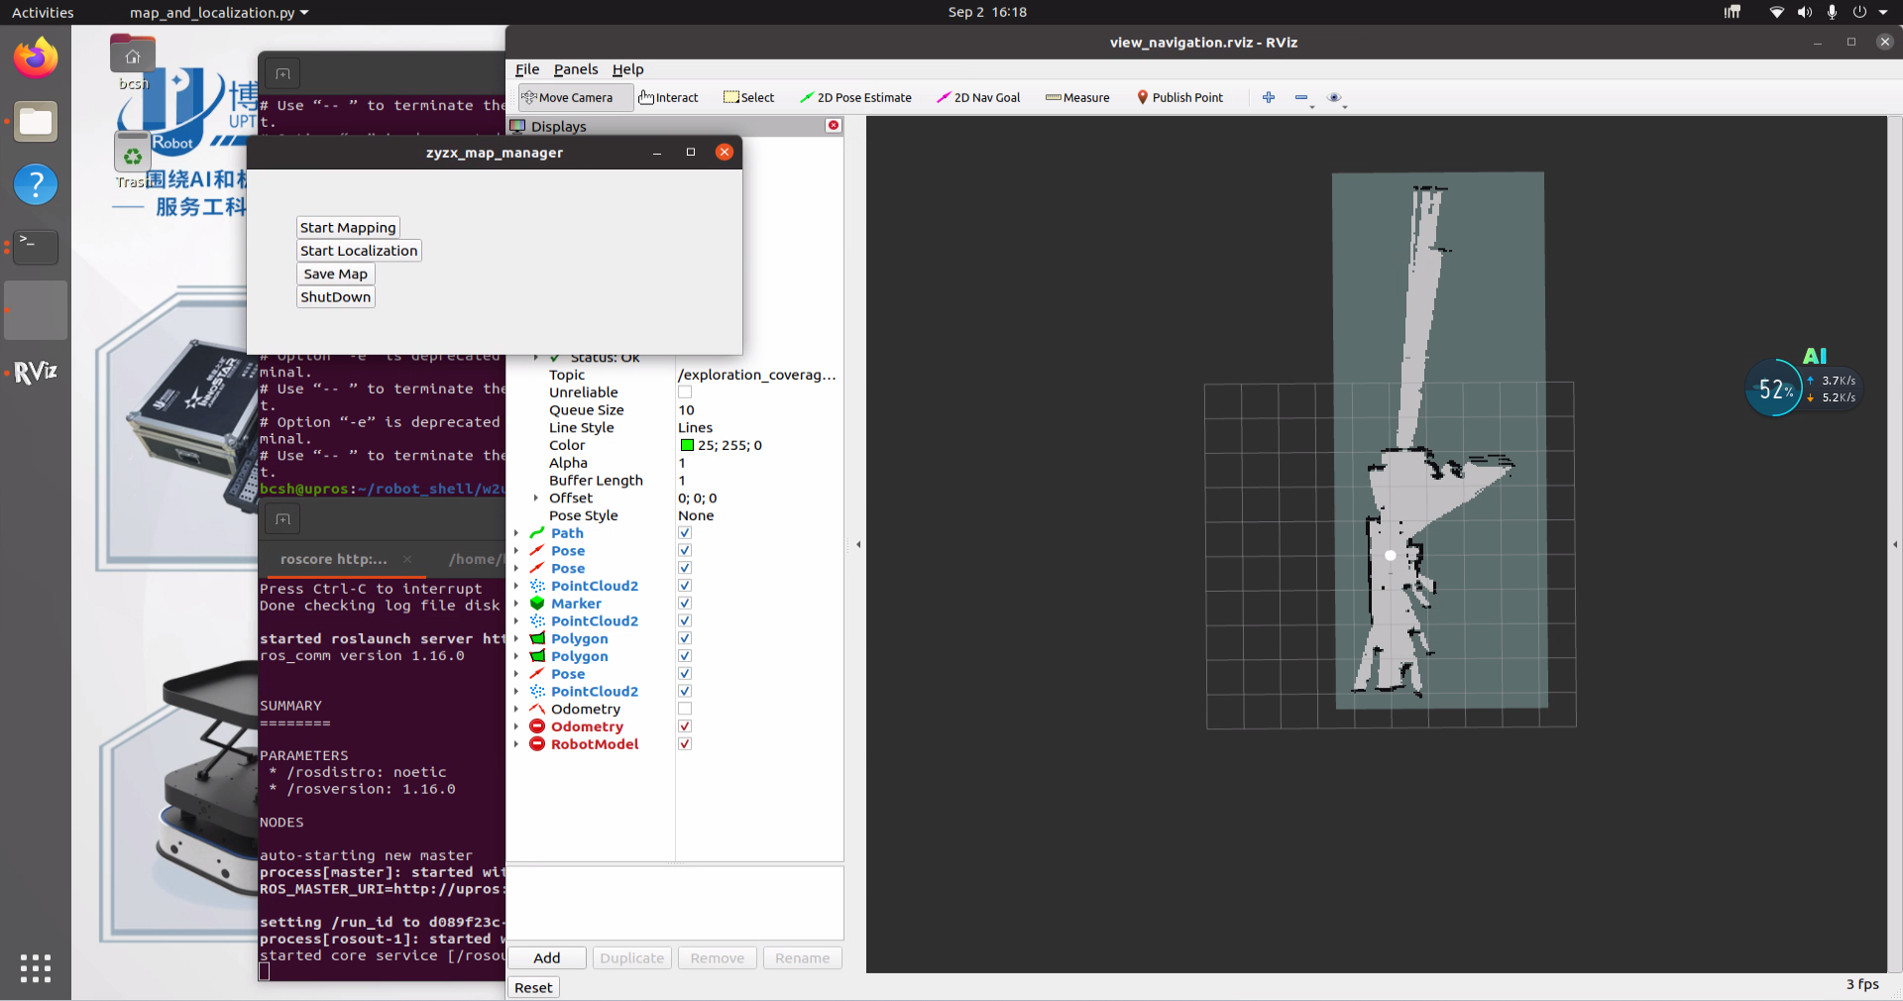Click the monitor icon in Displays header
This screenshot has width=1903, height=1001.
pyautogui.click(x=517, y=126)
